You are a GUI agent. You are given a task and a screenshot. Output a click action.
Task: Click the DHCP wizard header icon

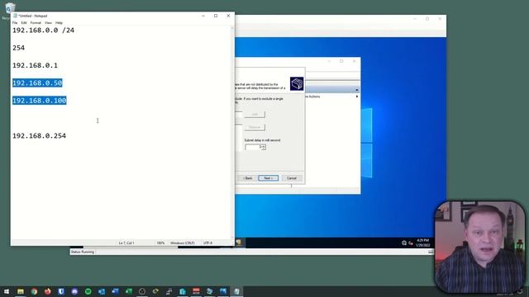tap(297, 83)
